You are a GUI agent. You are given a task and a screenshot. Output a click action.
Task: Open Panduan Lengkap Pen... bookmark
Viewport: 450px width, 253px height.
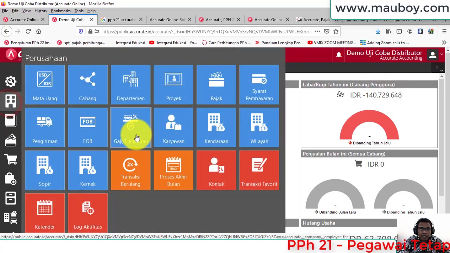(x=279, y=43)
